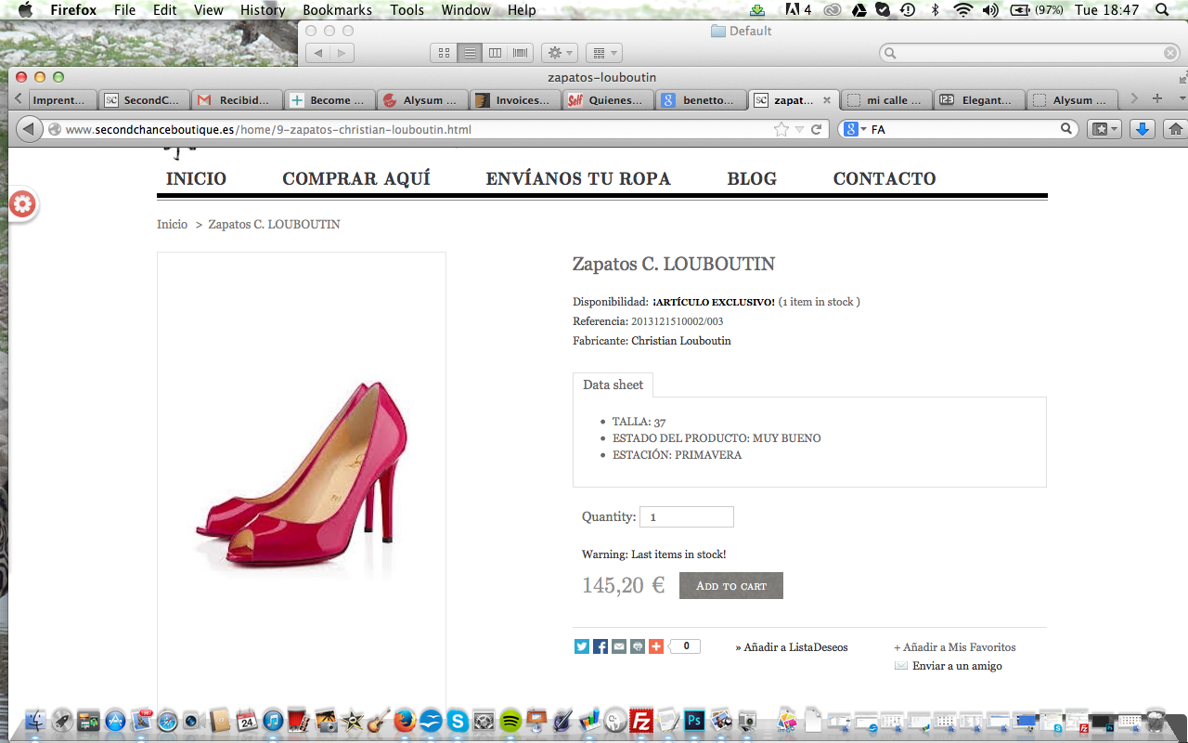The image size is (1188, 743).
Task: Share the product on Facebook
Action: [x=600, y=646]
